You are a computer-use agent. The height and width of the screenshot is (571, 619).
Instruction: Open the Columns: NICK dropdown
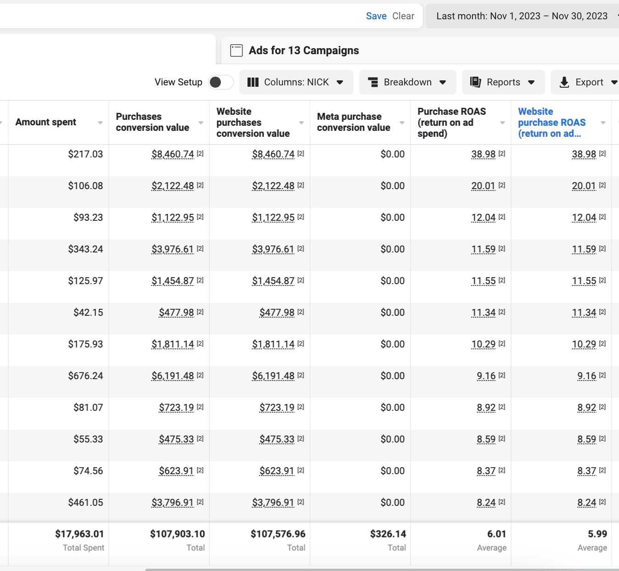click(296, 82)
